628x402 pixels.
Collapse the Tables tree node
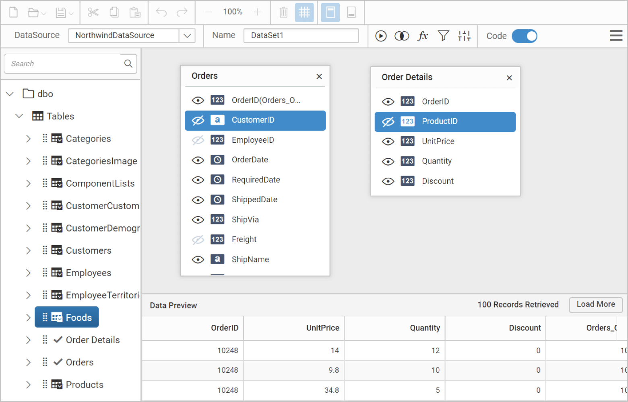pyautogui.click(x=19, y=116)
